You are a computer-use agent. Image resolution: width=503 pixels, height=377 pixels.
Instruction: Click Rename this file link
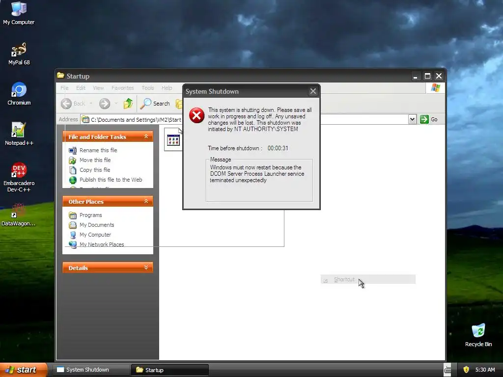click(98, 150)
